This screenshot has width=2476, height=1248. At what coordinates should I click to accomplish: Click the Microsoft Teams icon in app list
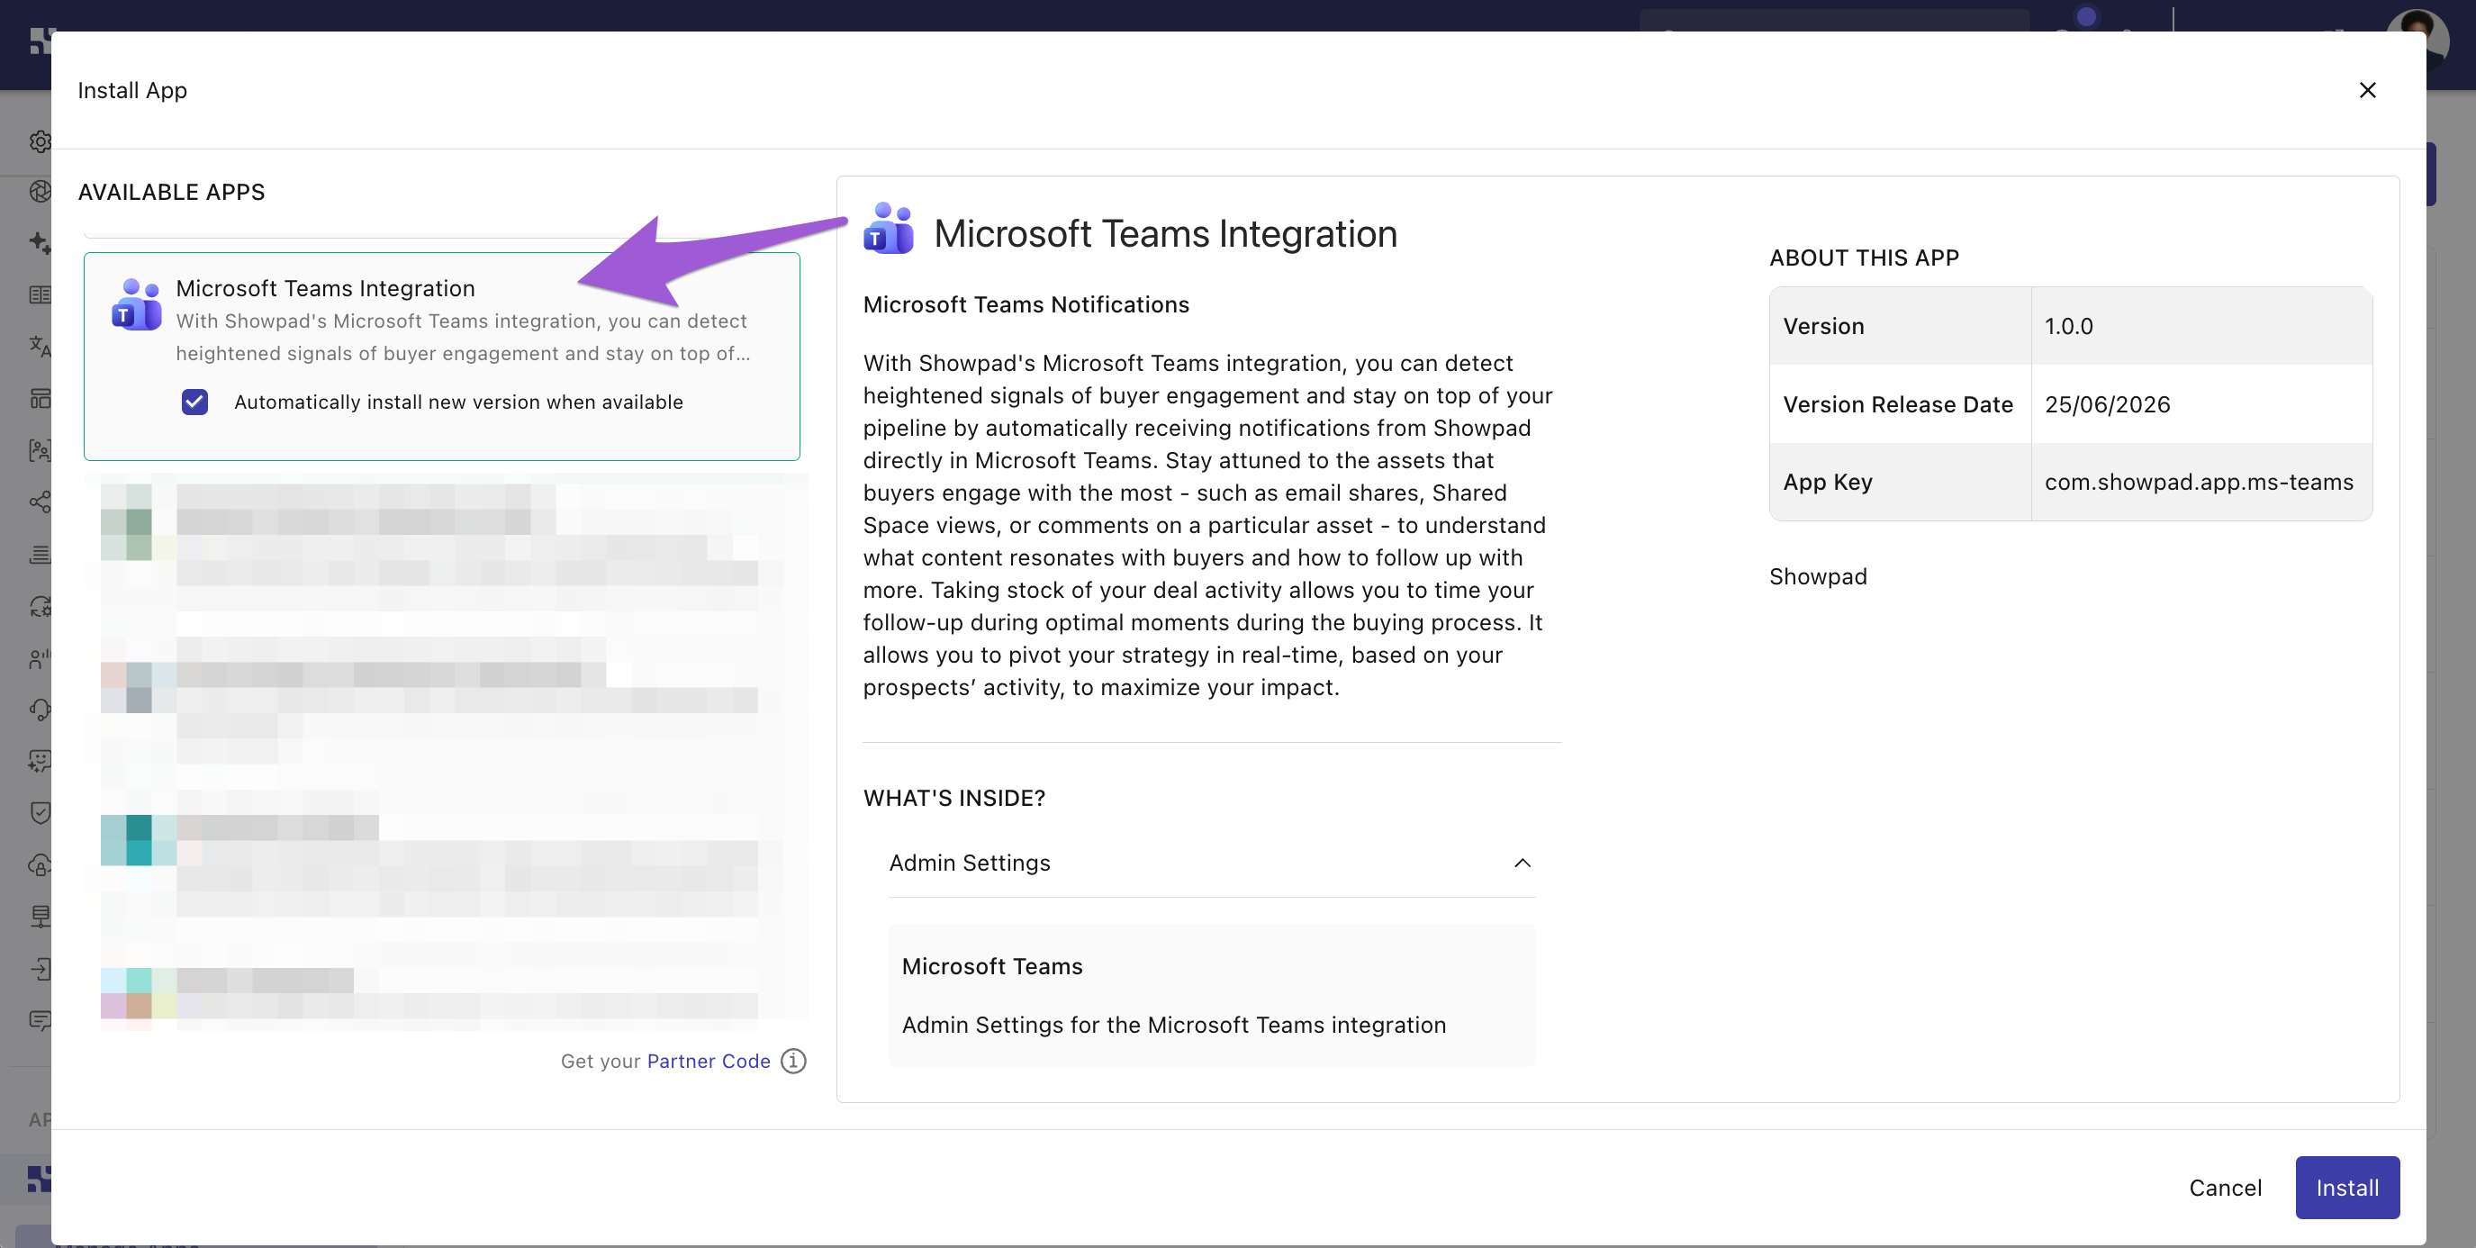coord(137,304)
